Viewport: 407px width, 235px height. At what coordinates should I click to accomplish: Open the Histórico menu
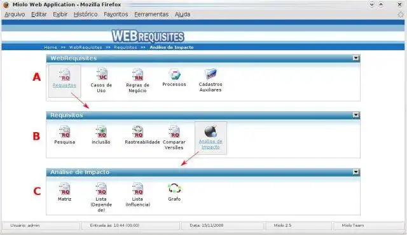pyautogui.click(x=86, y=14)
